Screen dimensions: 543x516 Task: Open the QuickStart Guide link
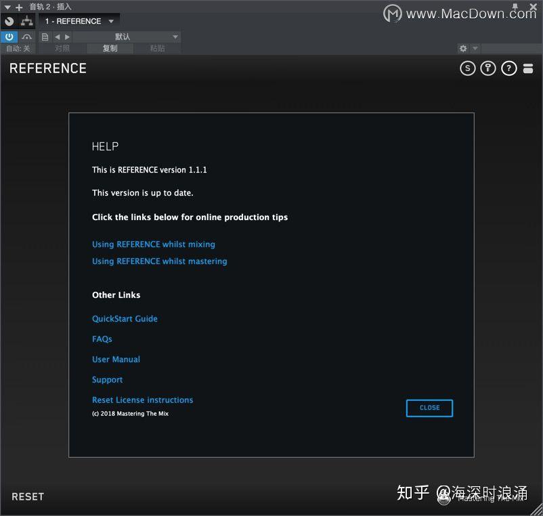point(125,318)
